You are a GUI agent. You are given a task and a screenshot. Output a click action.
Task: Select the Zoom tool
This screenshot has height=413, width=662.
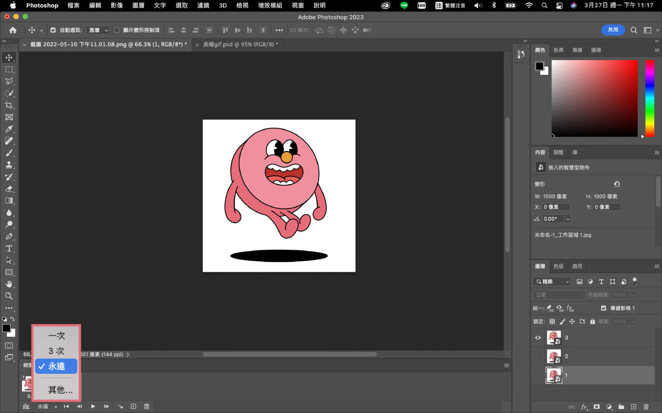tap(9, 296)
